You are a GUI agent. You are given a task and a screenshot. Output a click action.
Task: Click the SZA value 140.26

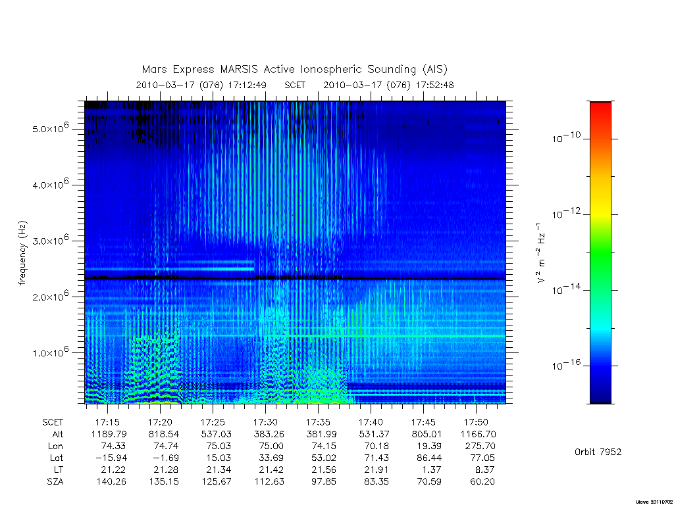111,482
